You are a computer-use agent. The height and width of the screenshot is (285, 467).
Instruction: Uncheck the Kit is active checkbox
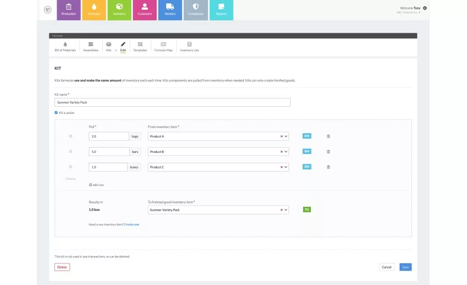(56, 113)
